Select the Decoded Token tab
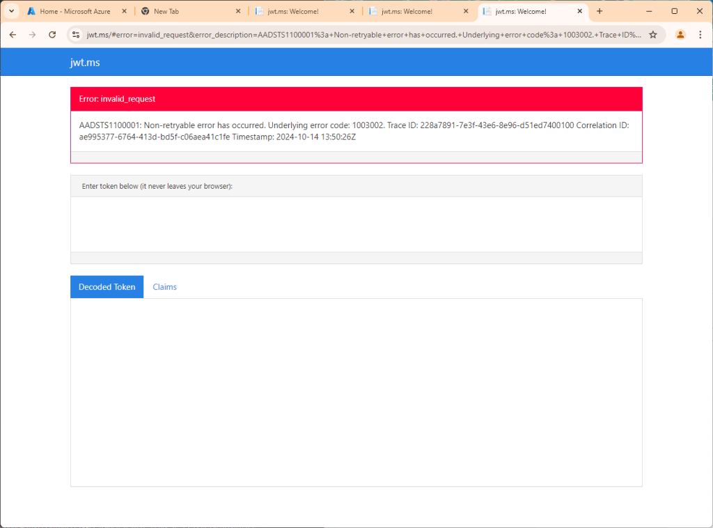Viewport: 713px width, 528px height. click(x=107, y=287)
